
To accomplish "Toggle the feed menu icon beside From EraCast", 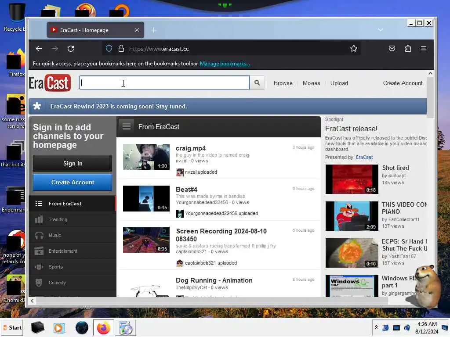I will [127, 126].
